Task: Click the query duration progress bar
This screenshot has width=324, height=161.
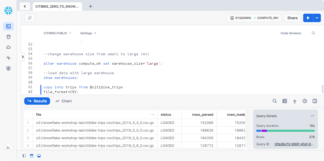Action: click(285, 131)
